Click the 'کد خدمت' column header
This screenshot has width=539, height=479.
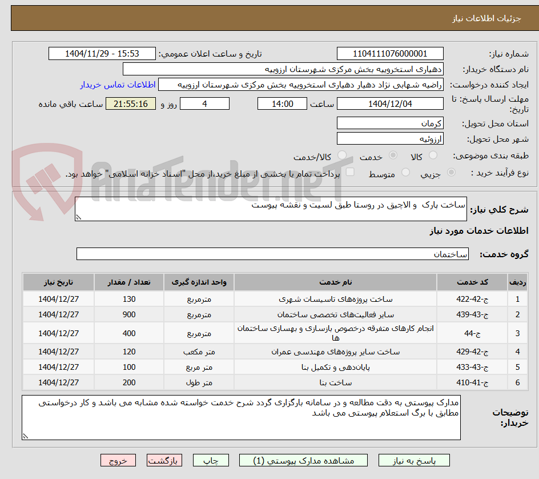[472, 282]
